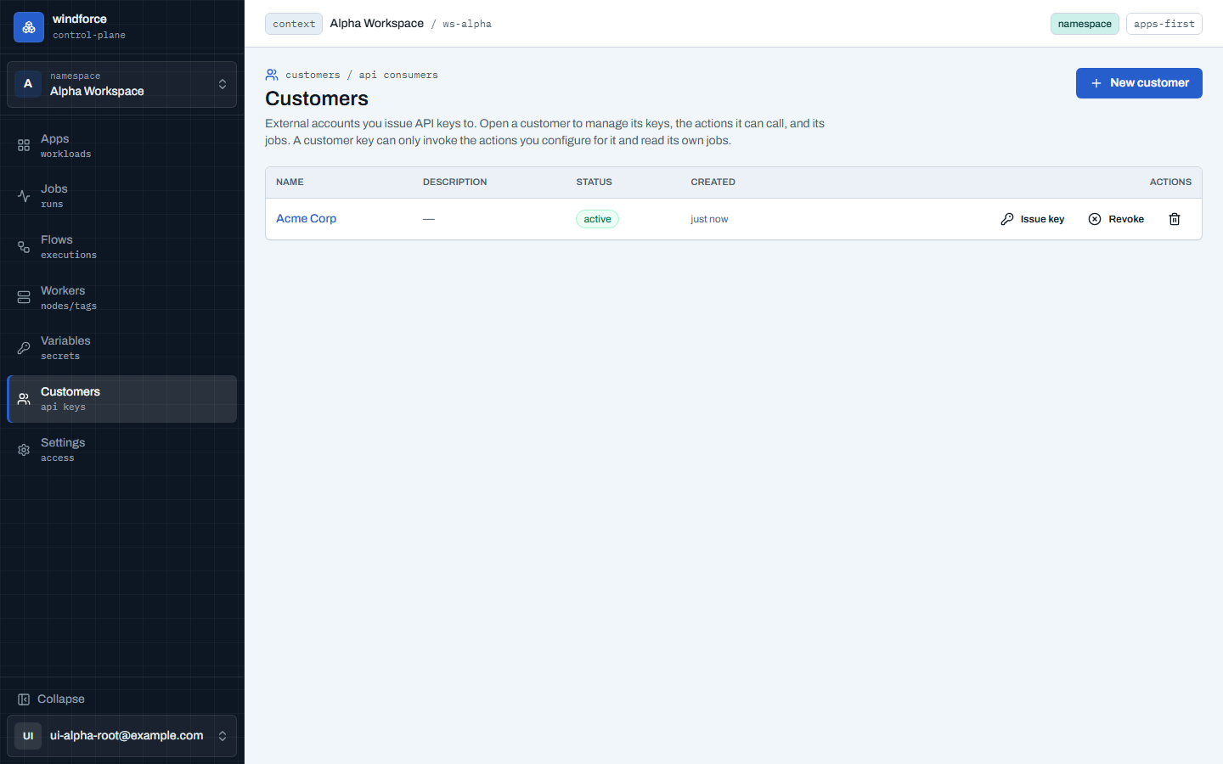
Task: Click the key icon beside Issue key
Action: 1007,219
